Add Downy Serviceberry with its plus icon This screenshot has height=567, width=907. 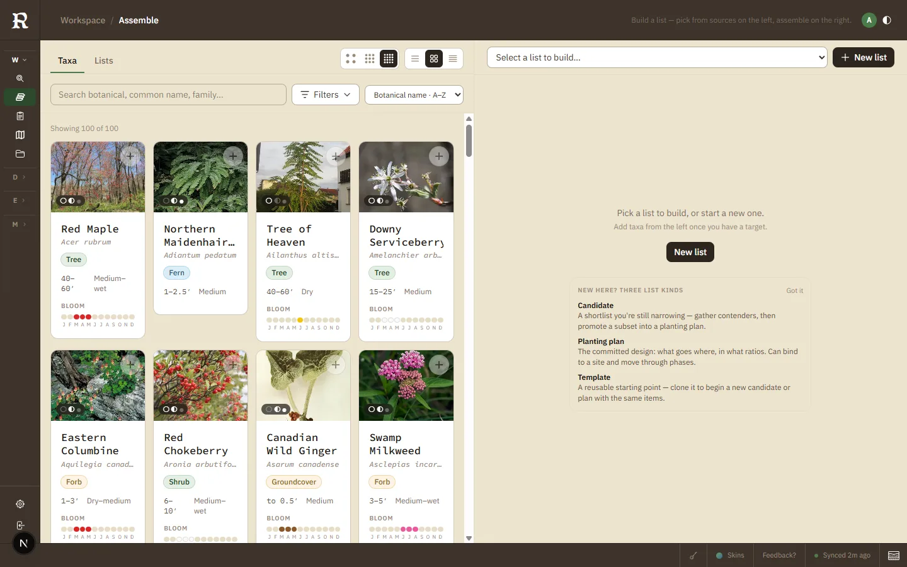click(439, 156)
